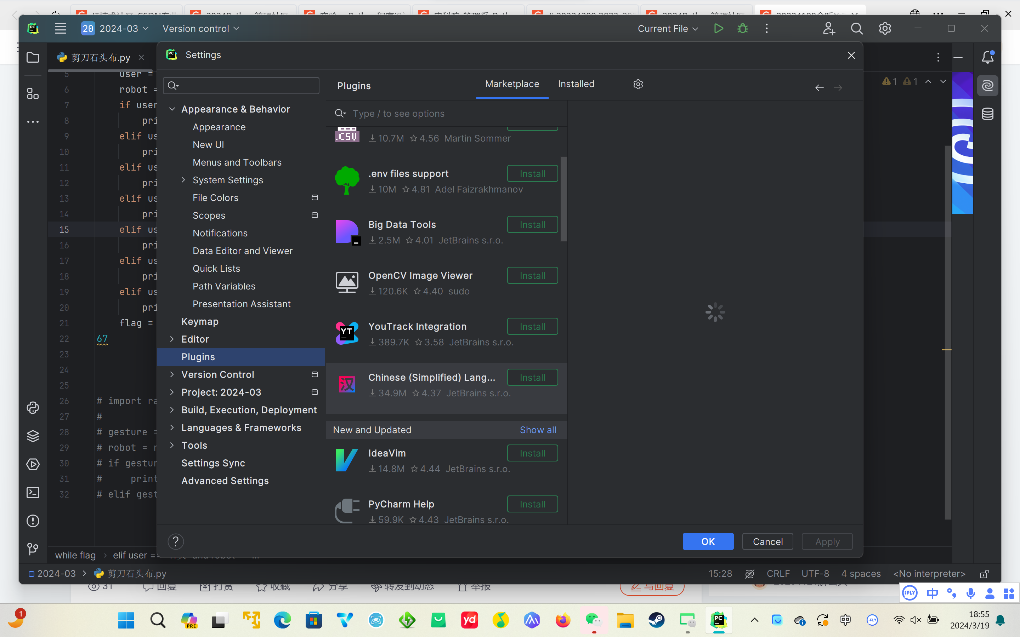Viewport: 1020px width, 637px height.
Task: Open Version control dropdown menu
Action: coord(200,29)
